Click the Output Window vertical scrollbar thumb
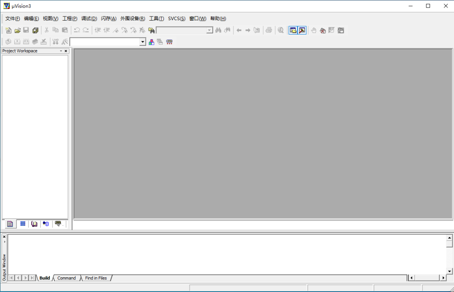This screenshot has width=454, height=292. (449, 244)
